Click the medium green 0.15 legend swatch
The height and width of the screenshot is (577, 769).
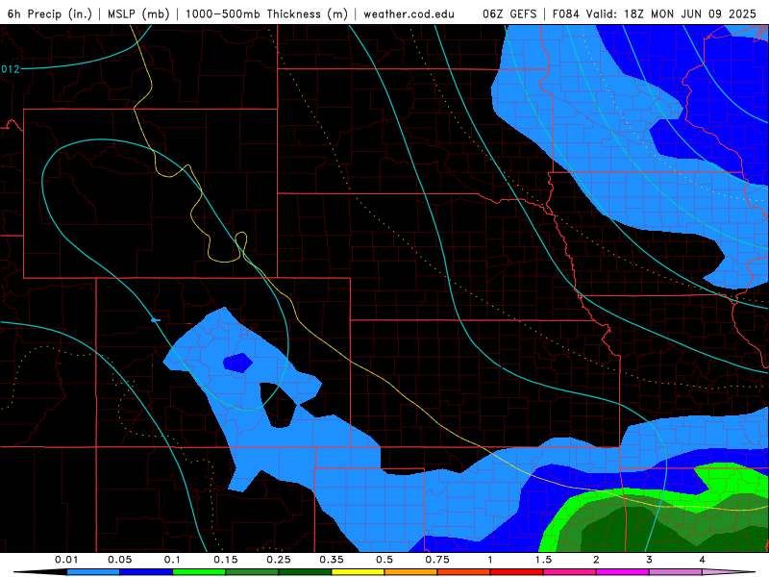252,572
